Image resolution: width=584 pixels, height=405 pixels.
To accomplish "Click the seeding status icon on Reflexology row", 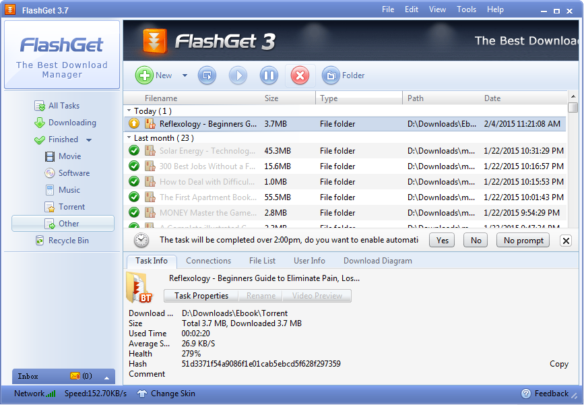I will click(x=134, y=123).
